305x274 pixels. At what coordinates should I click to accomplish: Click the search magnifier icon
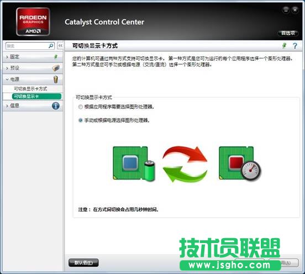coord(51,46)
